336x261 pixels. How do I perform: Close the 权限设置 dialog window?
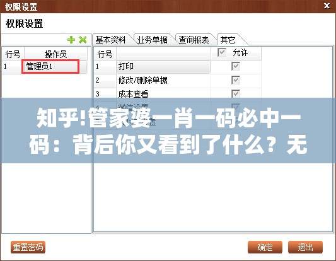327,6
